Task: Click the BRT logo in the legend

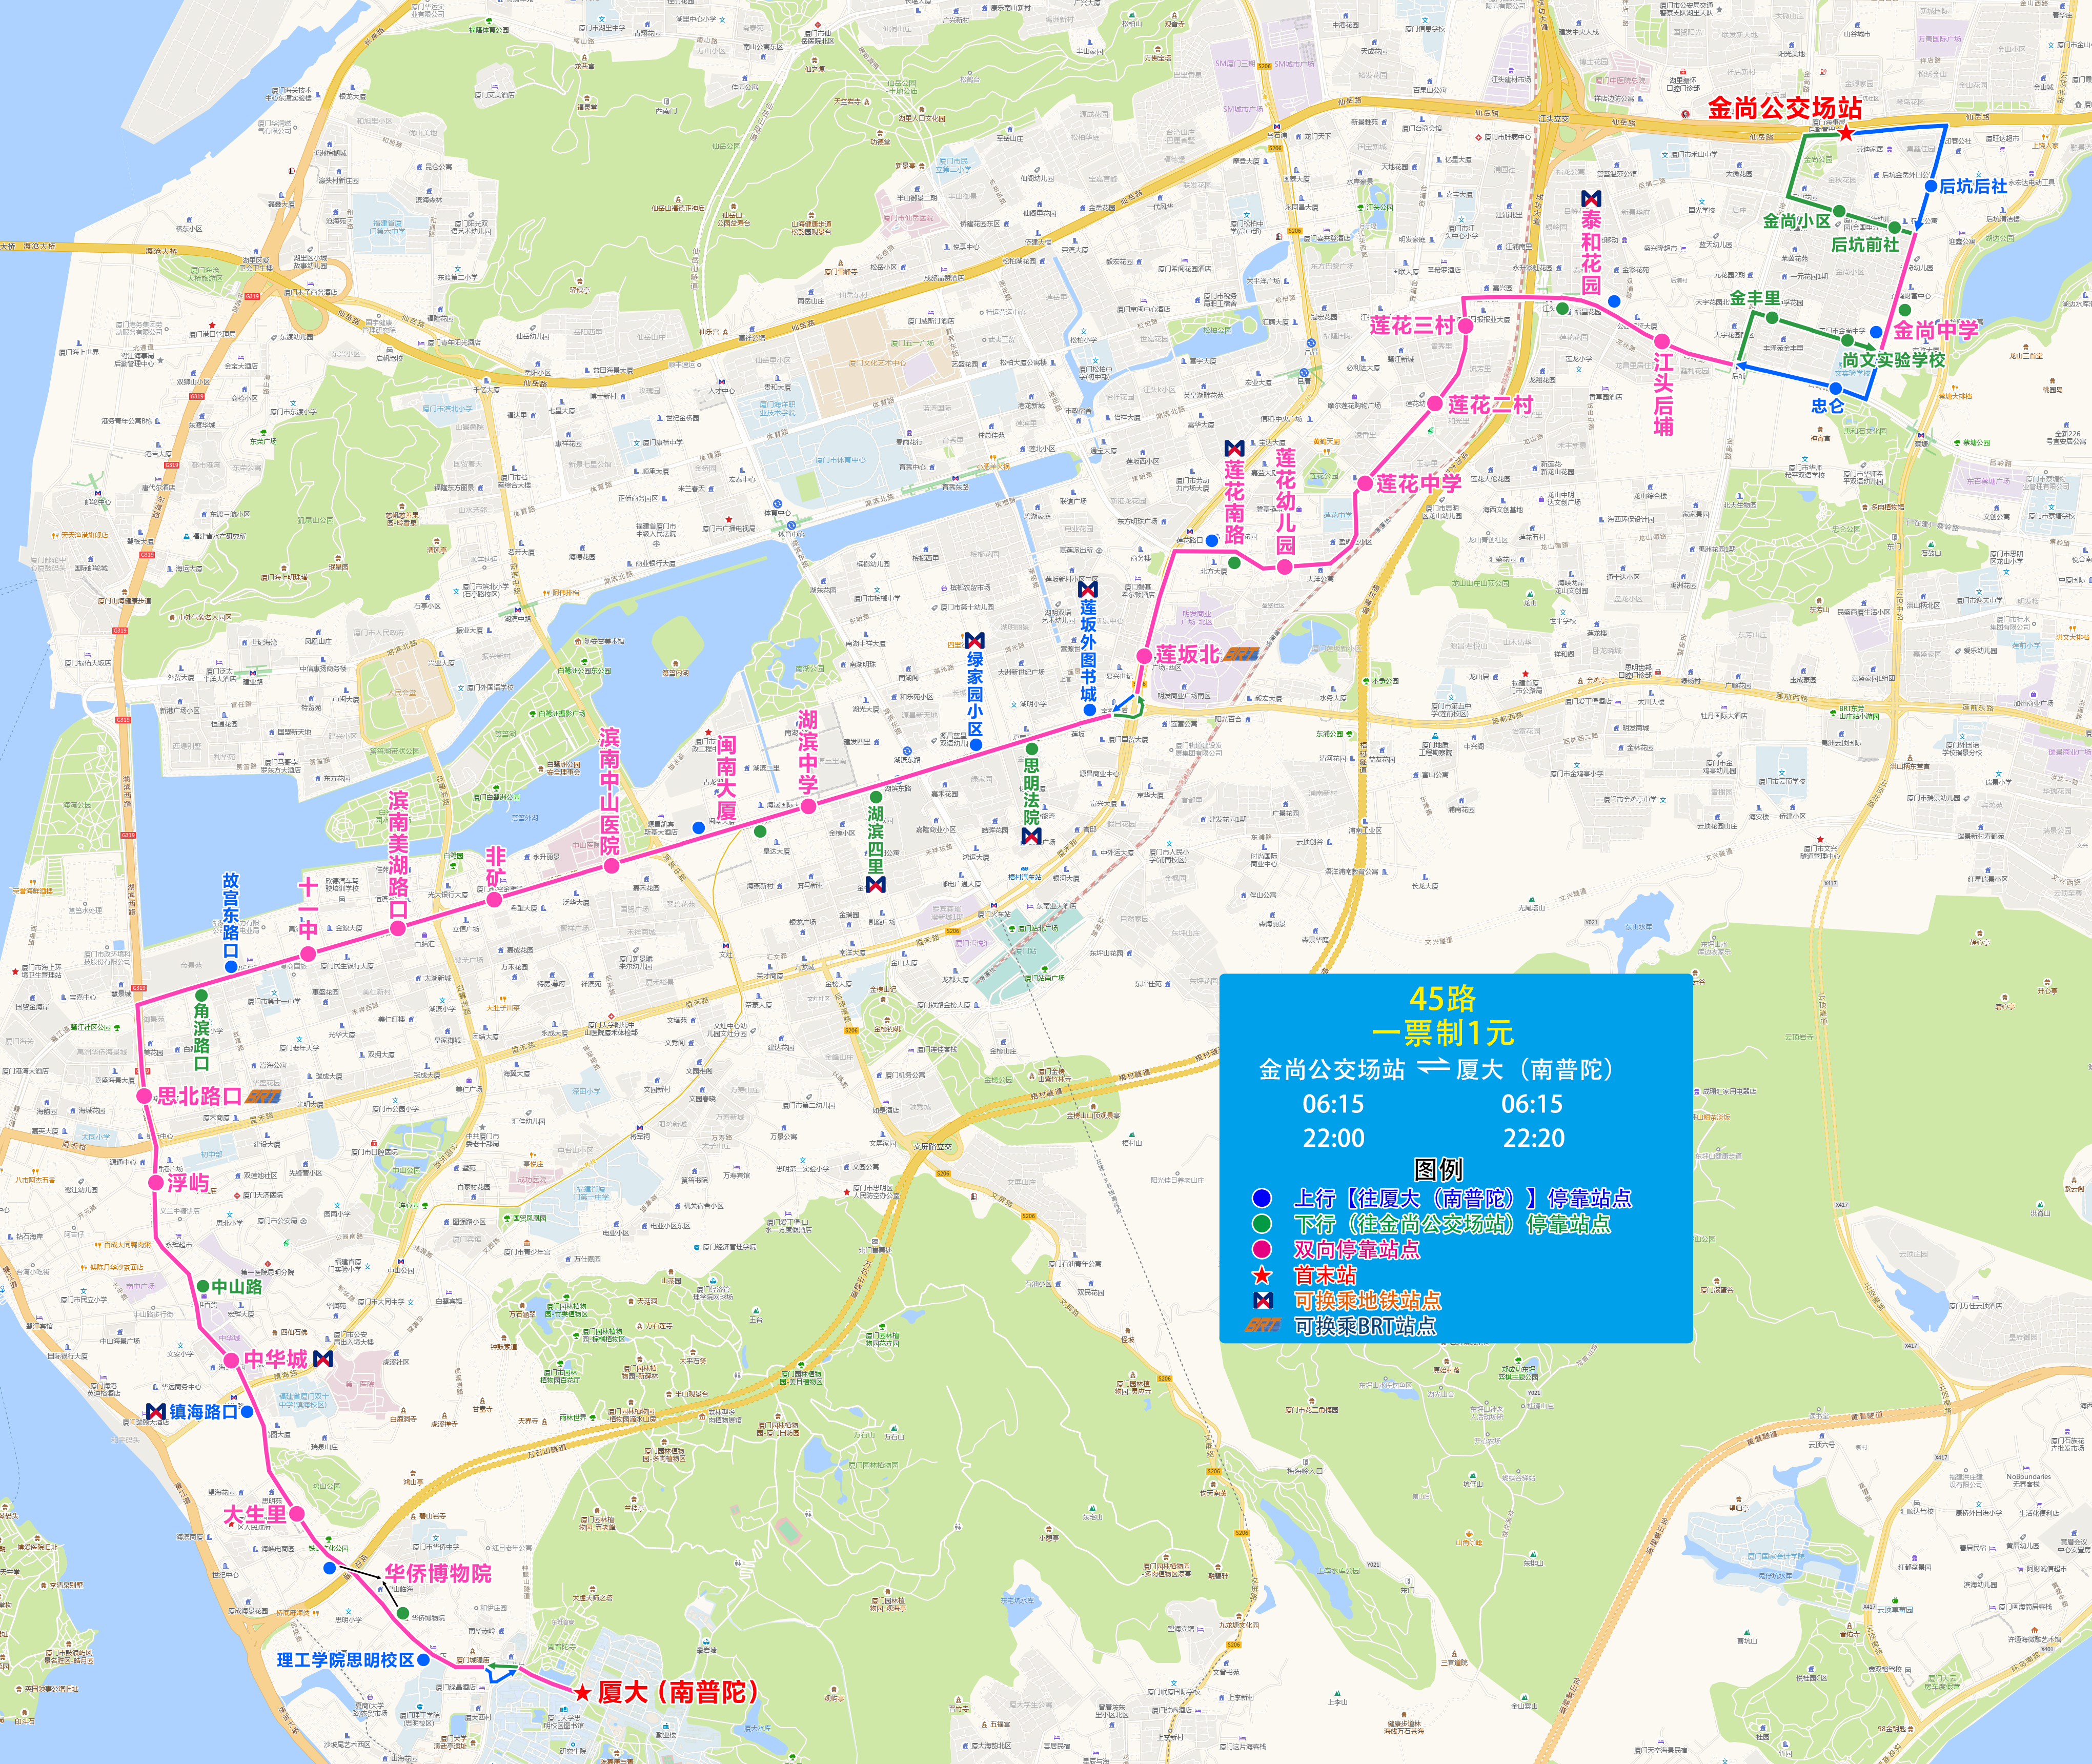Action: [1263, 1326]
